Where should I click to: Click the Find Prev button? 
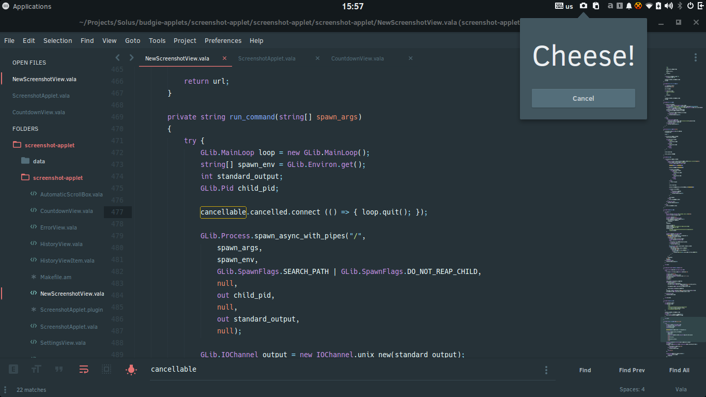point(632,370)
